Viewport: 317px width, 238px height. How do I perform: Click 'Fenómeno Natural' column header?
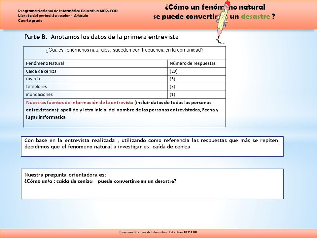click(x=96, y=63)
